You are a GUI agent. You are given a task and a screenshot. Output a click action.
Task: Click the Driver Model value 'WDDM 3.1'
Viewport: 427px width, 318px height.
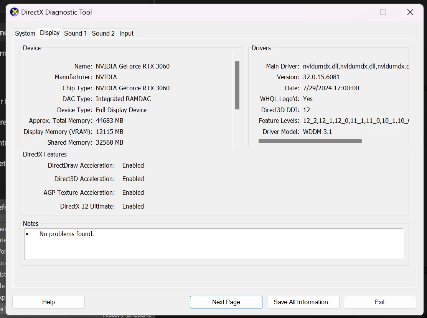[x=318, y=132]
